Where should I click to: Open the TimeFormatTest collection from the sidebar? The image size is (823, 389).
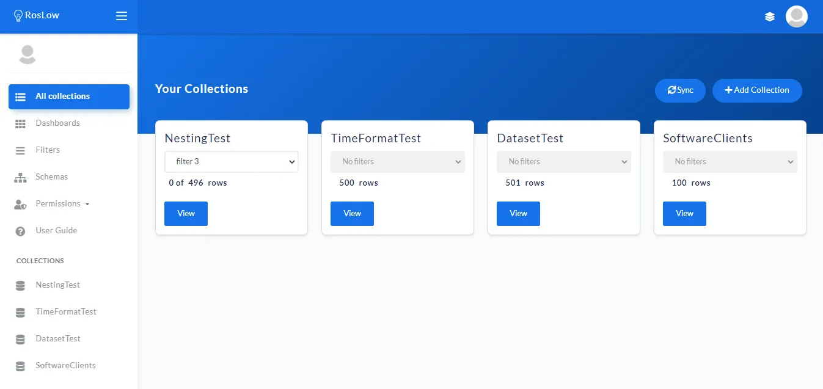click(x=66, y=312)
